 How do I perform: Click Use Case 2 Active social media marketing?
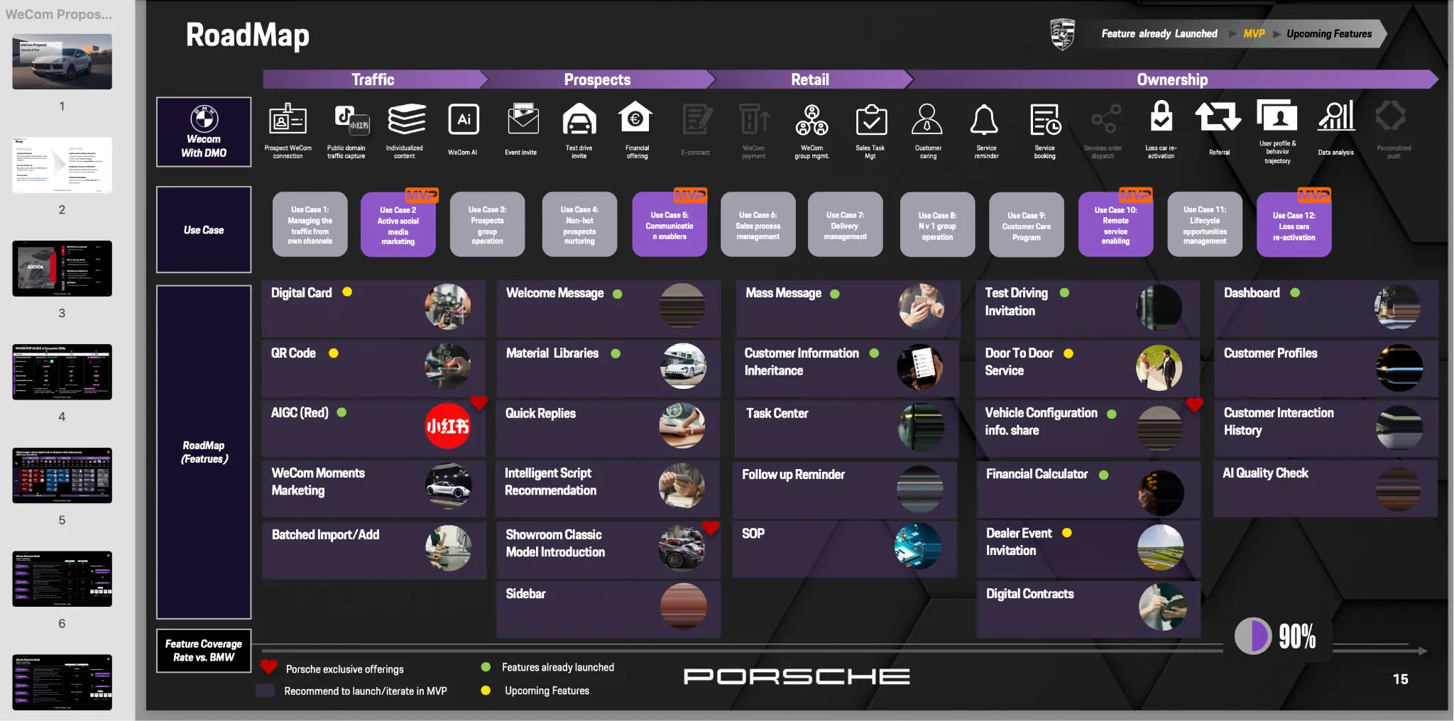click(x=398, y=225)
